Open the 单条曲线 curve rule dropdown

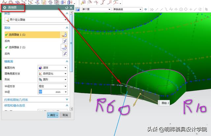click(x=128, y=9)
